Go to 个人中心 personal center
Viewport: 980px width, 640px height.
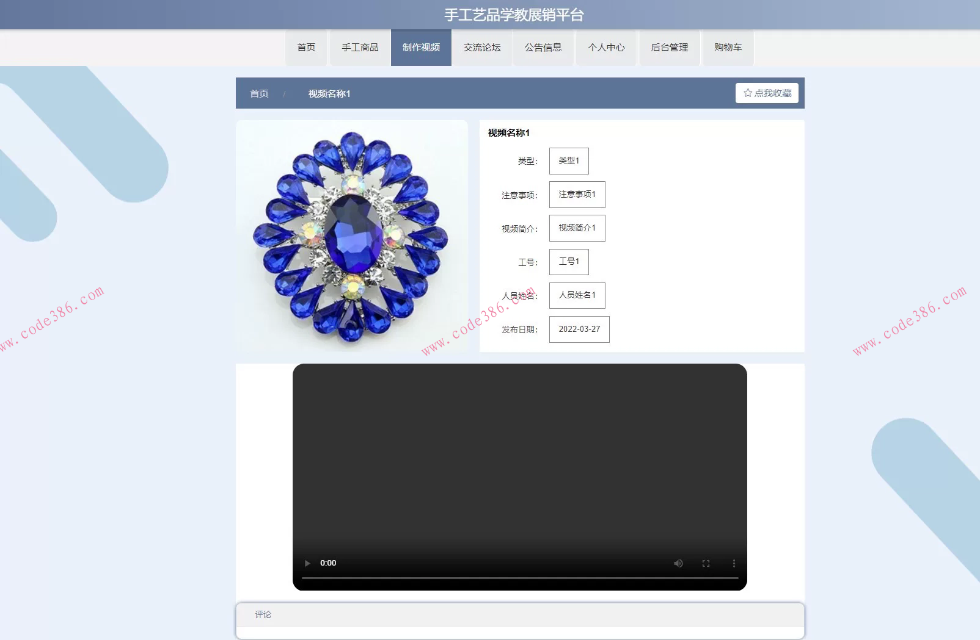606,47
